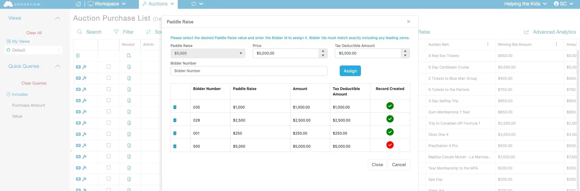Screen dimensions: 580x191
Task: Open the Default view options dots
Action: click(59, 50)
